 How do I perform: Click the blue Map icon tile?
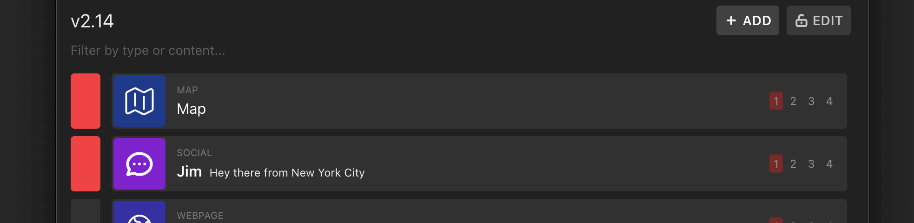[x=139, y=101]
